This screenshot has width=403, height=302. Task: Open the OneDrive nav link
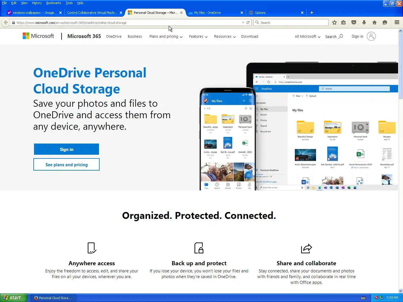coord(114,37)
